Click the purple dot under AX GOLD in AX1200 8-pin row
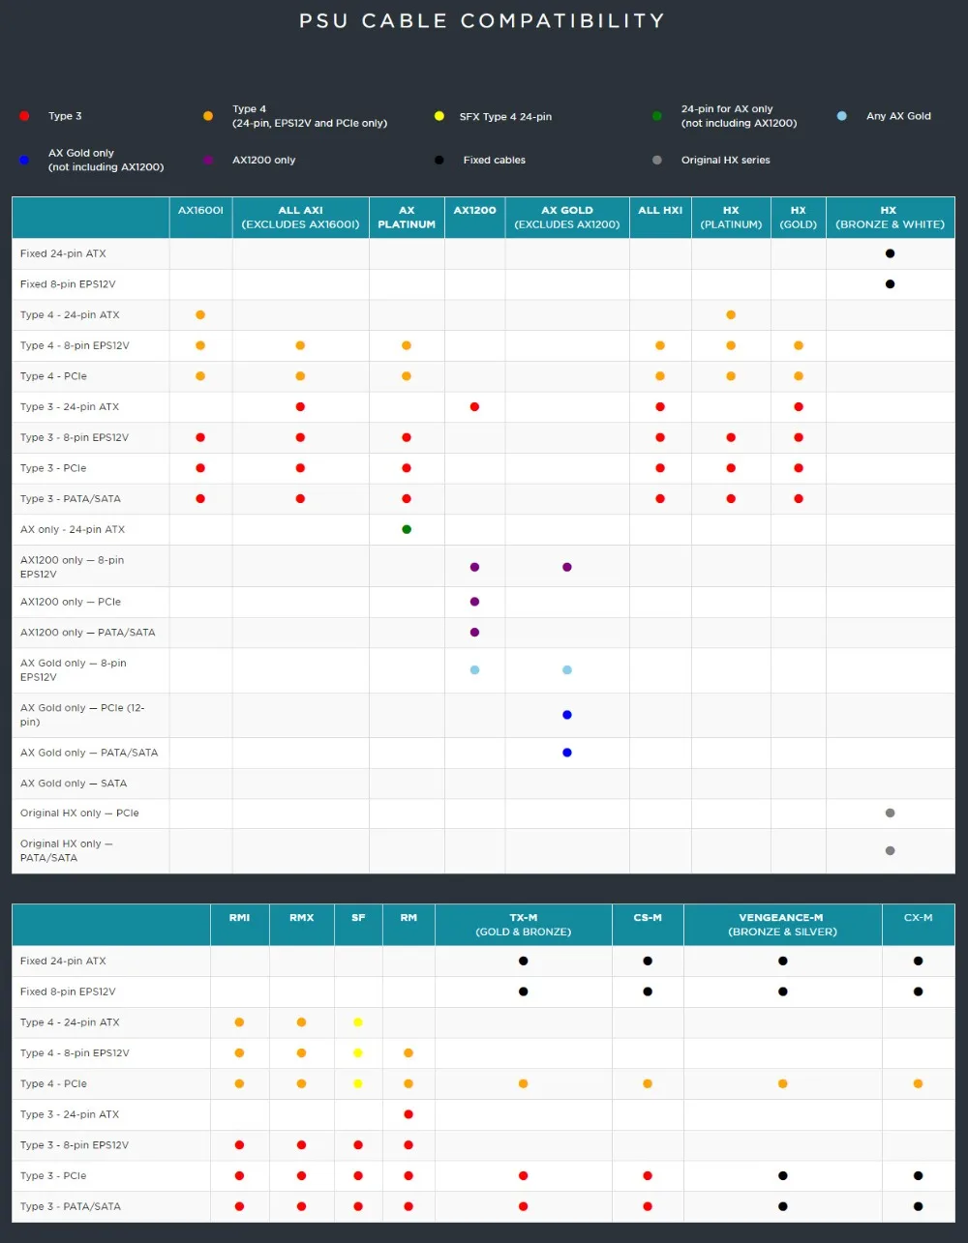This screenshot has height=1243, width=968. (x=567, y=567)
